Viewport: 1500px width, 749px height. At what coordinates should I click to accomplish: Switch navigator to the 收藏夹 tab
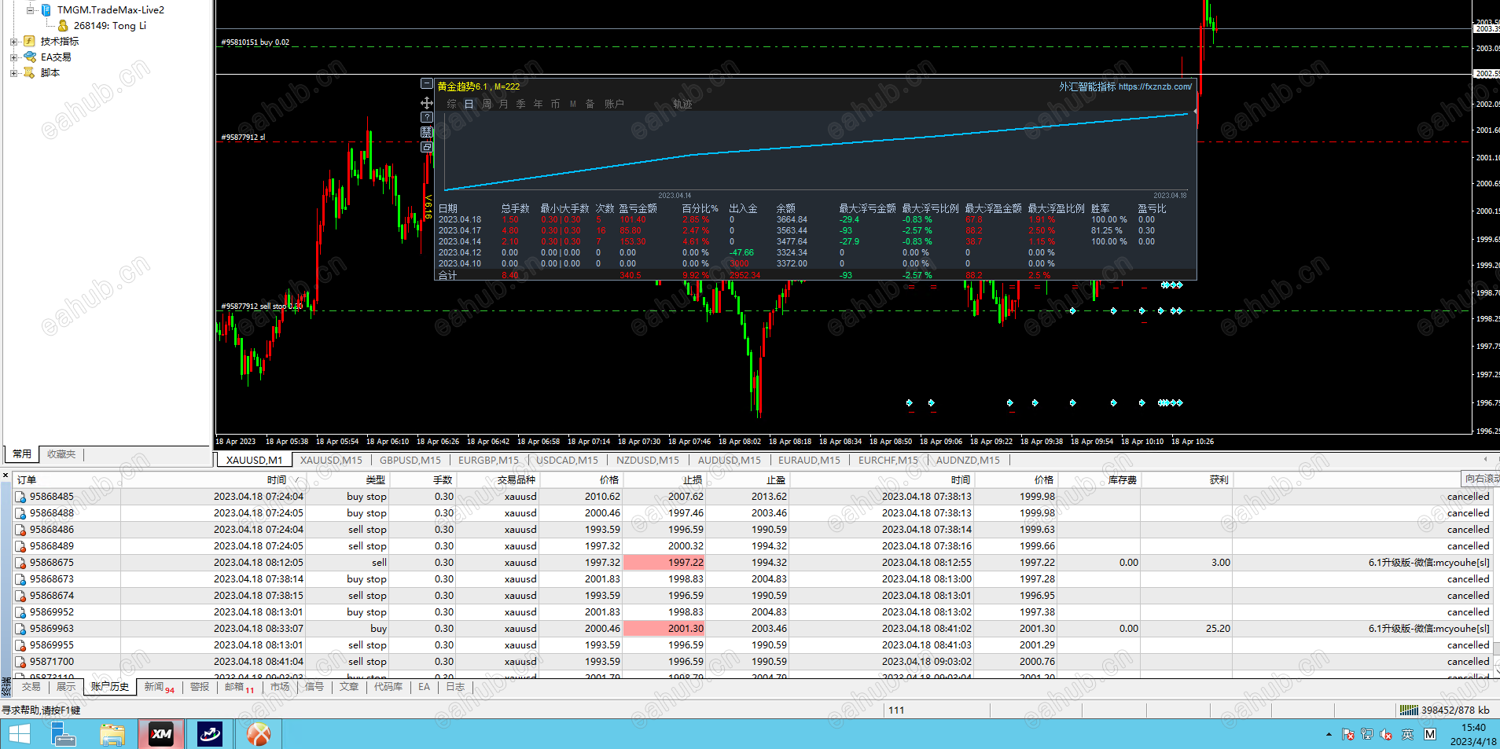coord(61,454)
